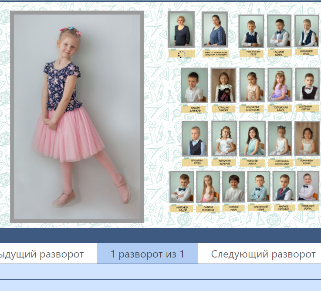This screenshot has height=291, width=321.
Task: Select the photo captioned Торховская Алиса
Action: (x=280, y=85)
